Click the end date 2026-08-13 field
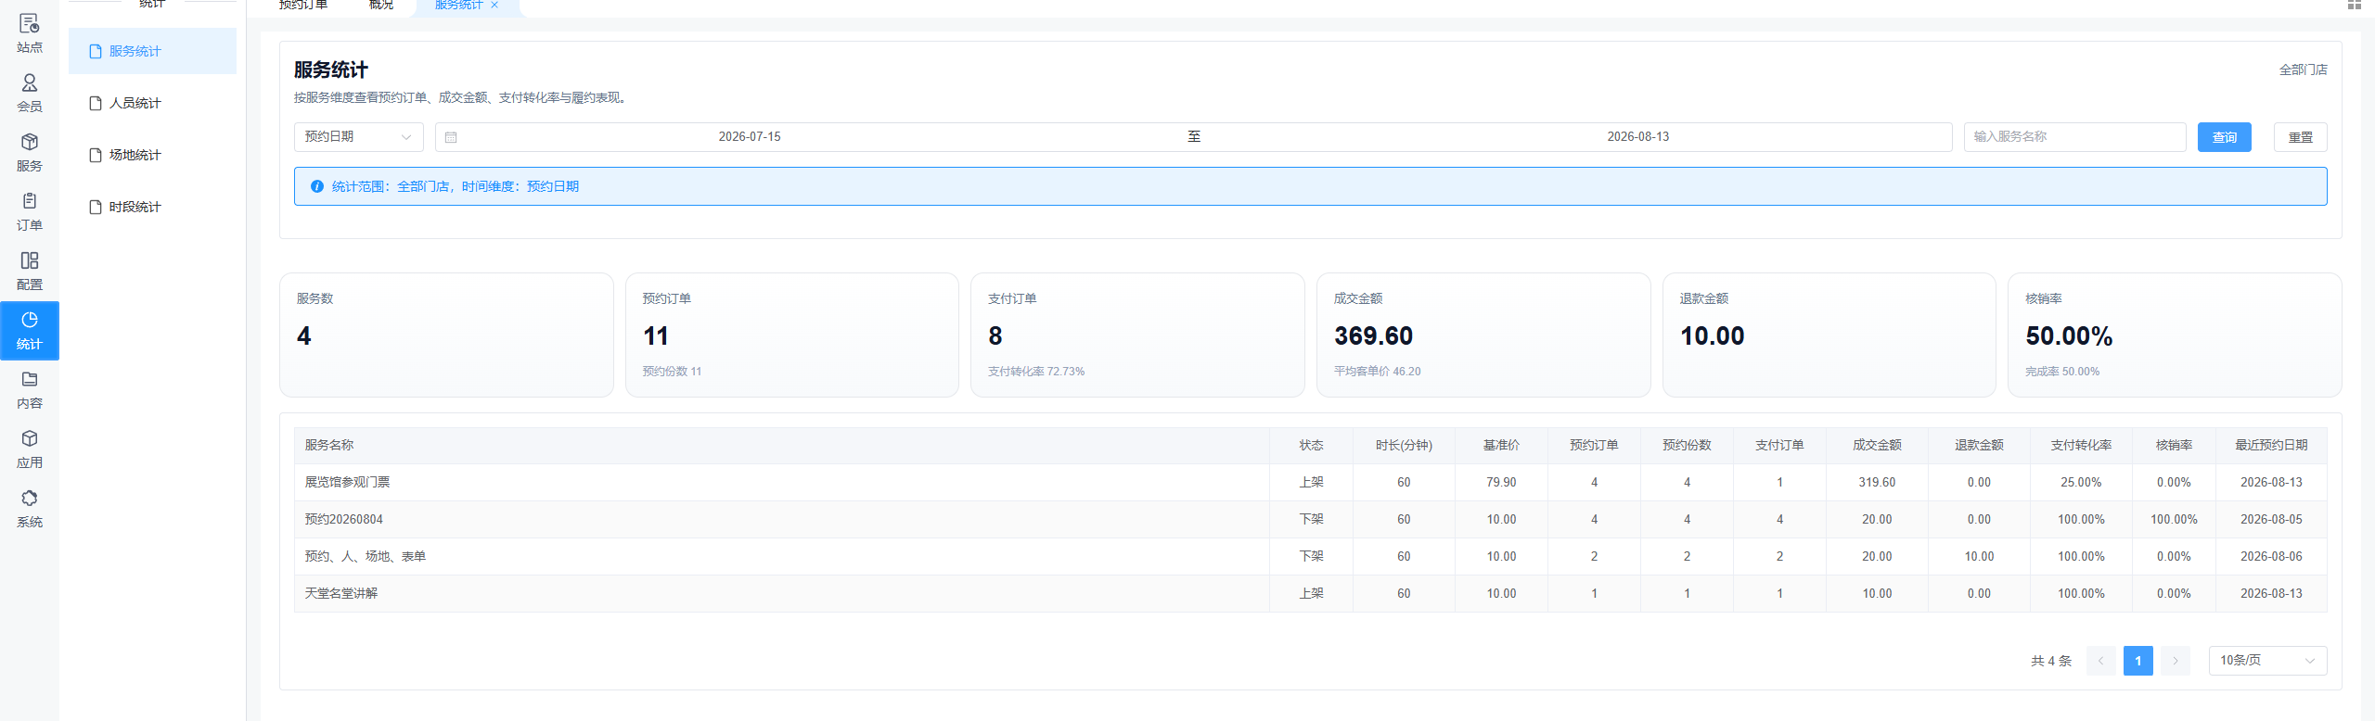2375x721 pixels. (1638, 137)
